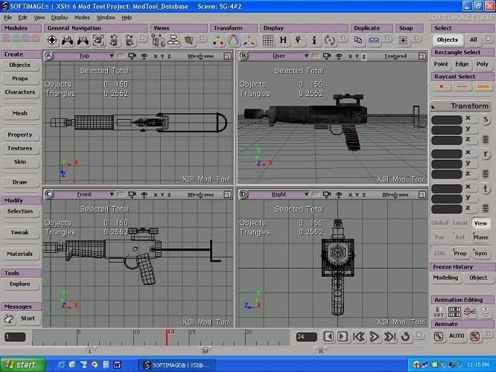Toggle the eye icon in Right viewport
This screenshot has width=496, height=372.
[339, 194]
